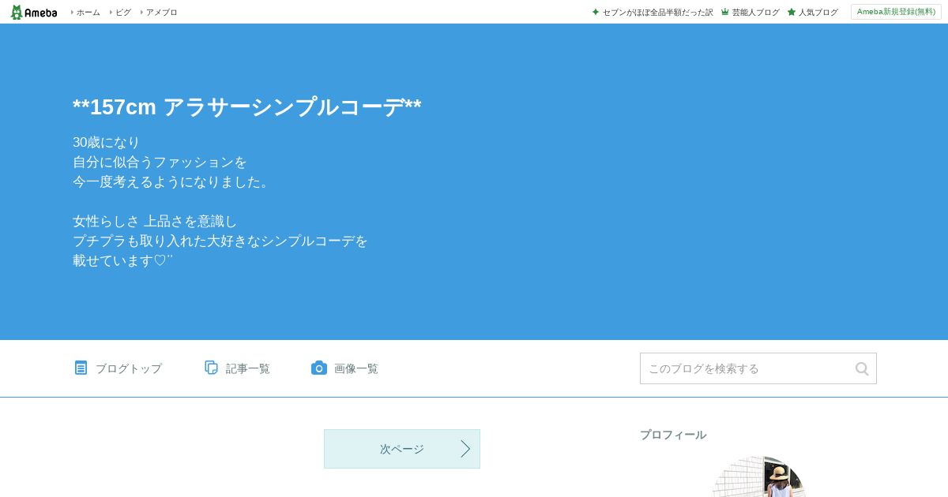Image resolution: width=948 pixels, height=497 pixels.
Task: Click プロフィール heading text
Action: click(673, 435)
